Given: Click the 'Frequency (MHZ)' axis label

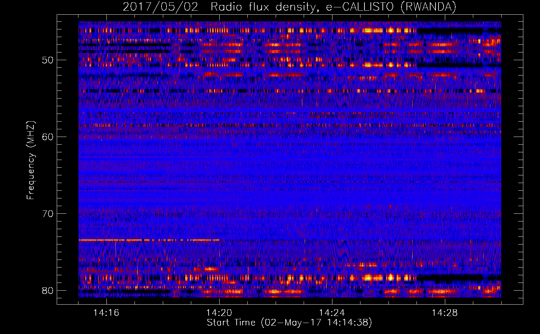Looking at the screenshot, I should point(31,160).
